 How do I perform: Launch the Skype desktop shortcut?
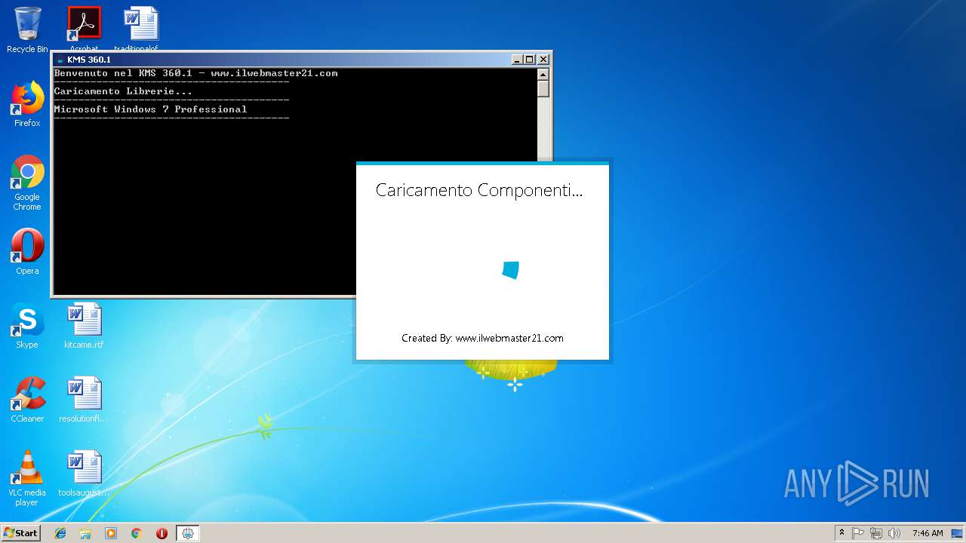tap(27, 326)
